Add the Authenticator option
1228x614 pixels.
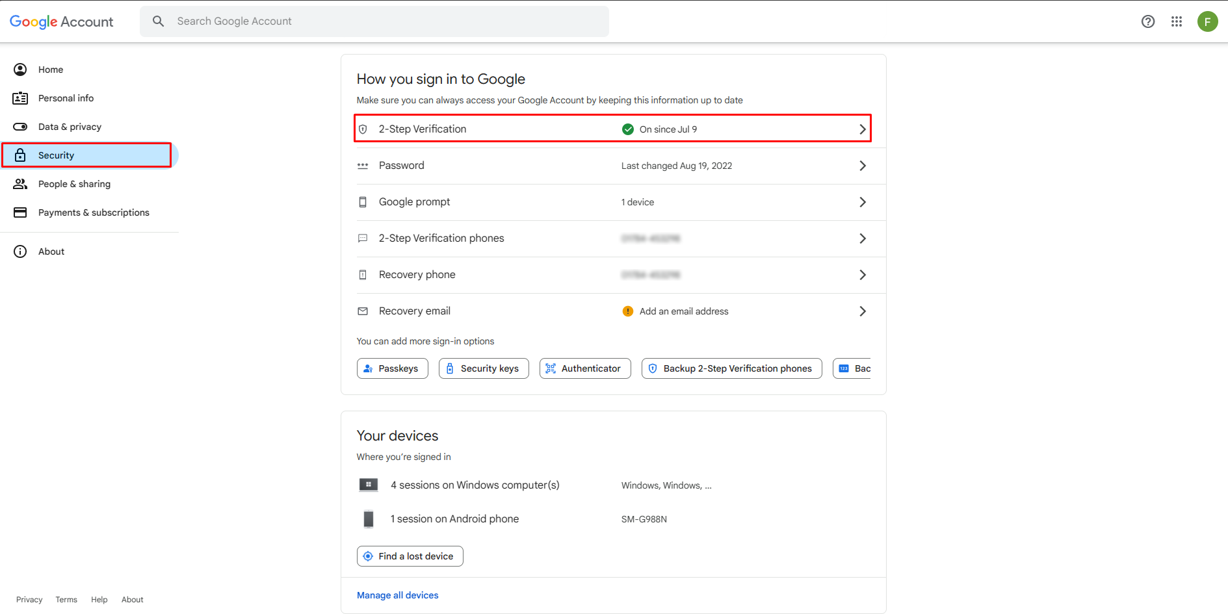click(x=585, y=368)
